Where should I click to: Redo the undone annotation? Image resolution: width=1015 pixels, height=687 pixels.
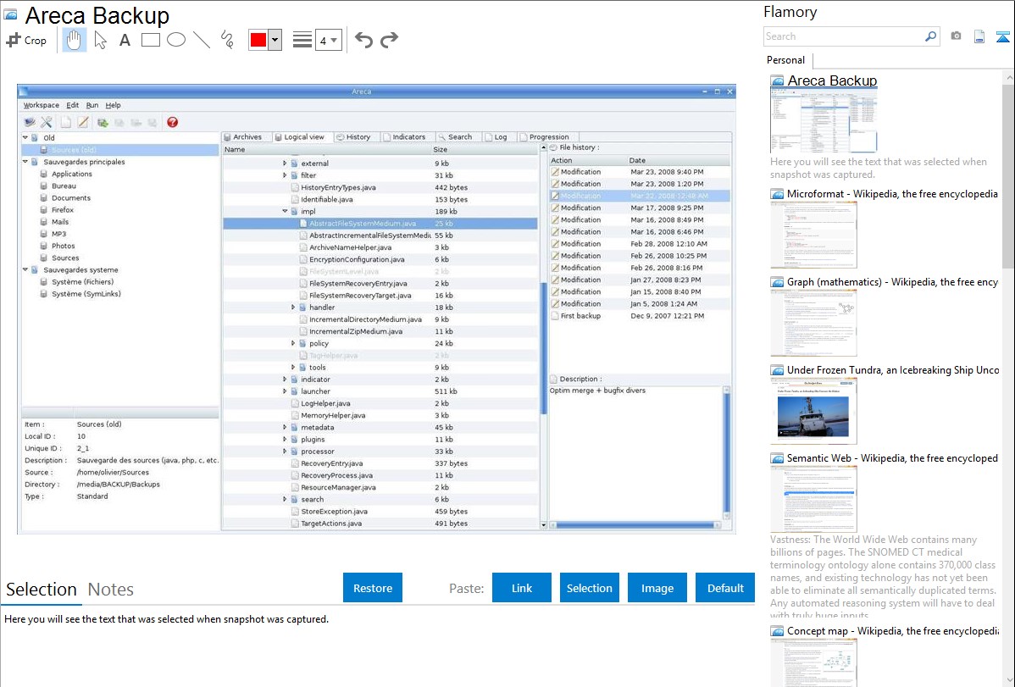389,40
